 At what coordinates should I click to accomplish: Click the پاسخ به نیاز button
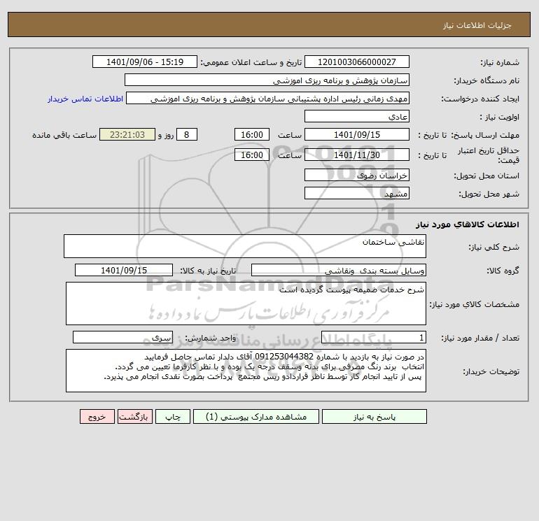coord(374,417)
